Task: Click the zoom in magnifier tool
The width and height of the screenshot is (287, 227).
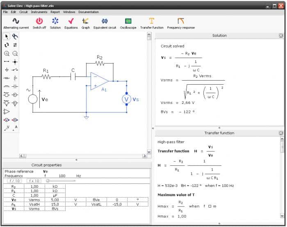Action: point(7,54)
